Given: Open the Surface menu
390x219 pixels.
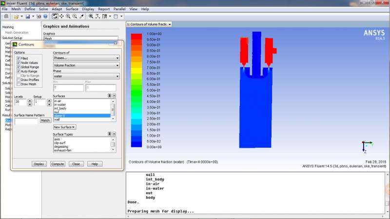Looking at the screenshot, I should click(x=72, y=9).
